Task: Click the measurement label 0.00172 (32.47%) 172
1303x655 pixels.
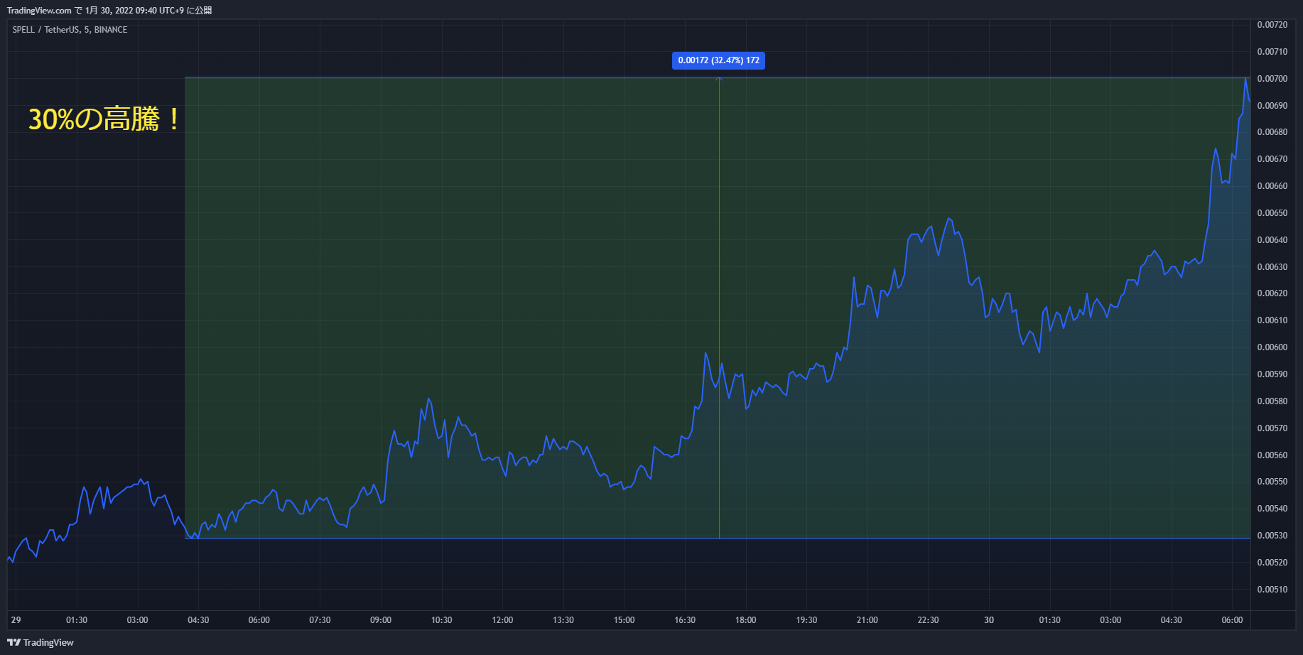Action: [x=718, y=60]
